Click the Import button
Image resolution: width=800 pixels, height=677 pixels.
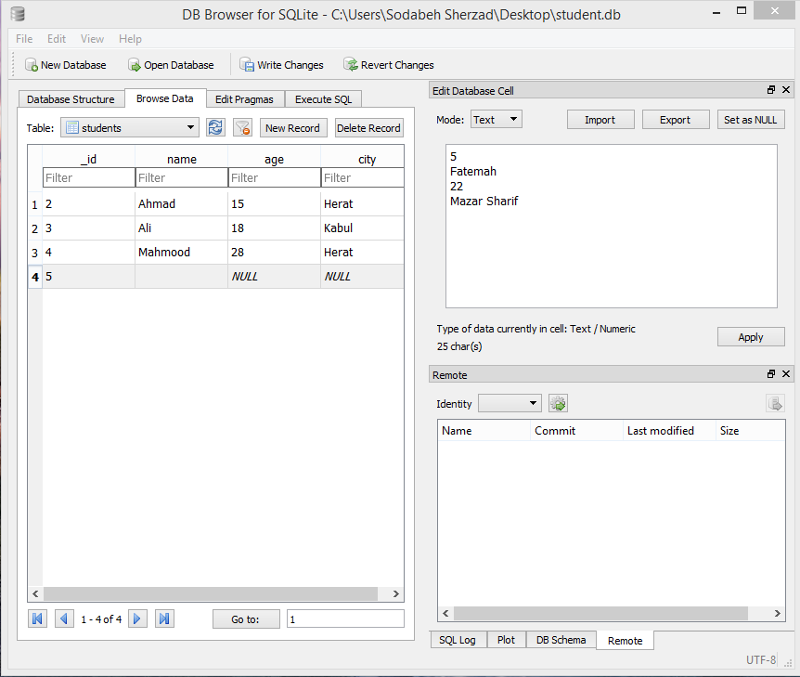[x=600, y=120]
